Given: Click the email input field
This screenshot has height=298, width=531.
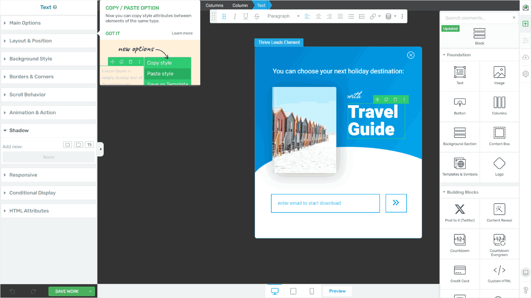Looking at the screenshot, I should 325,203.
